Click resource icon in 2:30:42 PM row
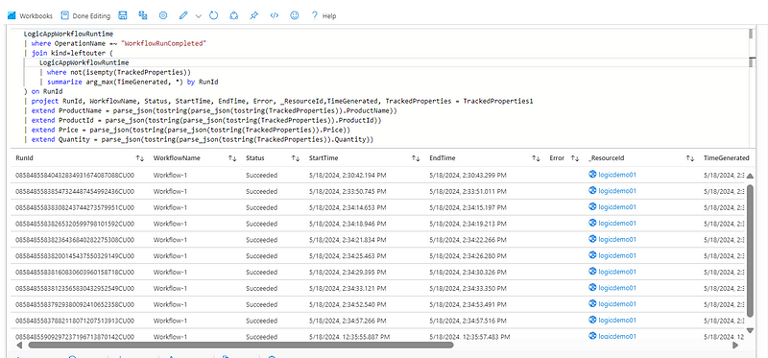The image size is (768, 358). tap(592, 175)
